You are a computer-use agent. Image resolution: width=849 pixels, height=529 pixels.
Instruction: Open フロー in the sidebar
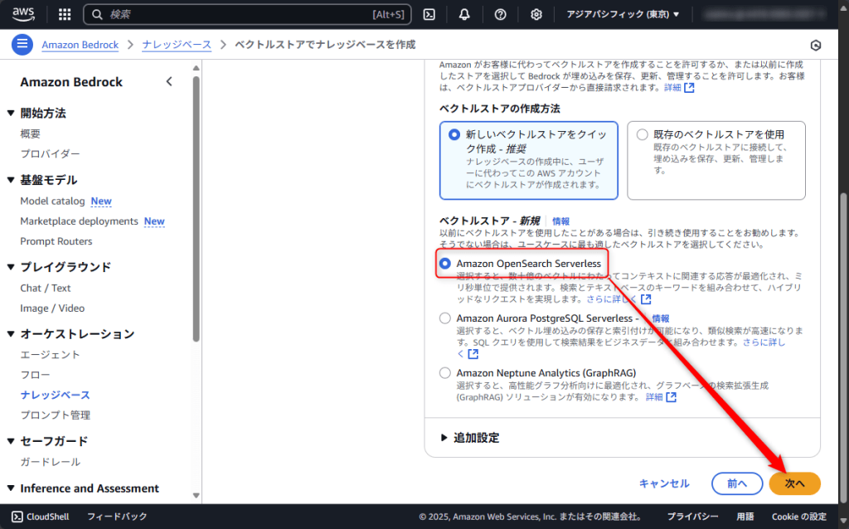[35, 375]
